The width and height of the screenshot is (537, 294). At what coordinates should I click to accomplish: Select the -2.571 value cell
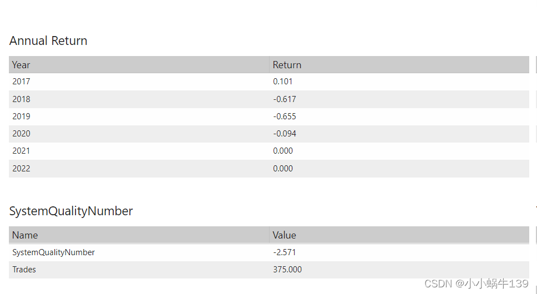click(284, 252)
